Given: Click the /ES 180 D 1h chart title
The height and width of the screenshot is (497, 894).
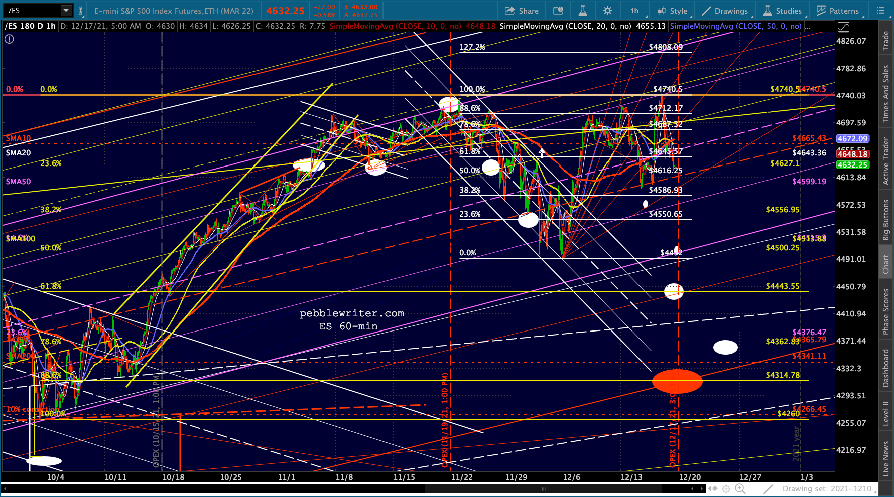Looking at the screenshot, I should click(30, 26).
